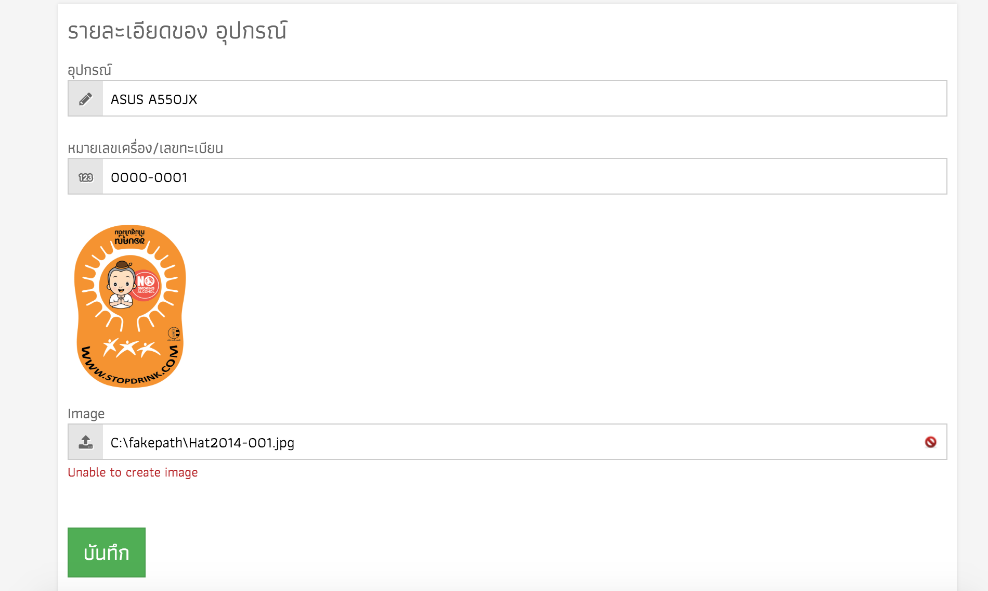The width and height of the screenshot is (988, 591).
Task: Click the รายละเอียดของ อุปกรณ์ heading
Action: click(177, 31)
